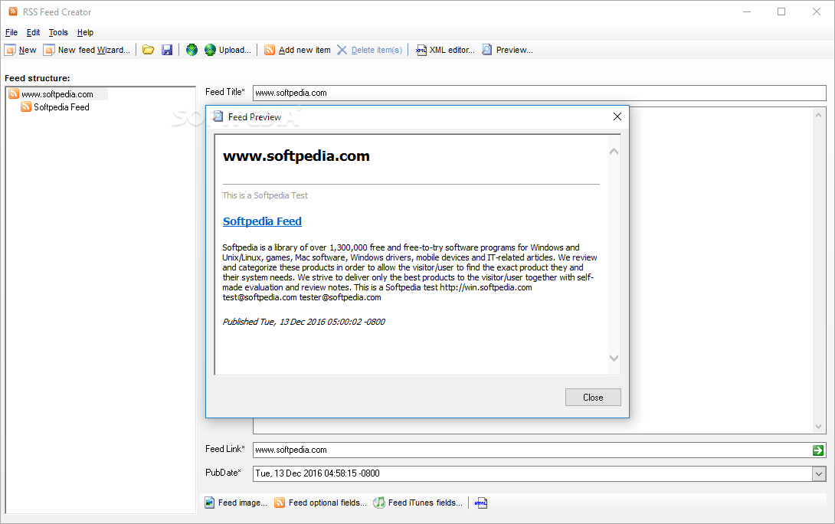Maximize the RSS Feed Creator window

781,11
